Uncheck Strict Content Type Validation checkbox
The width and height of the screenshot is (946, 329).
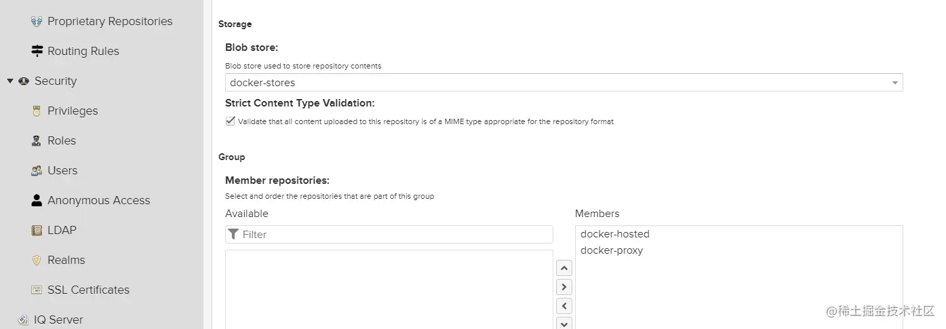pos(230,121)
